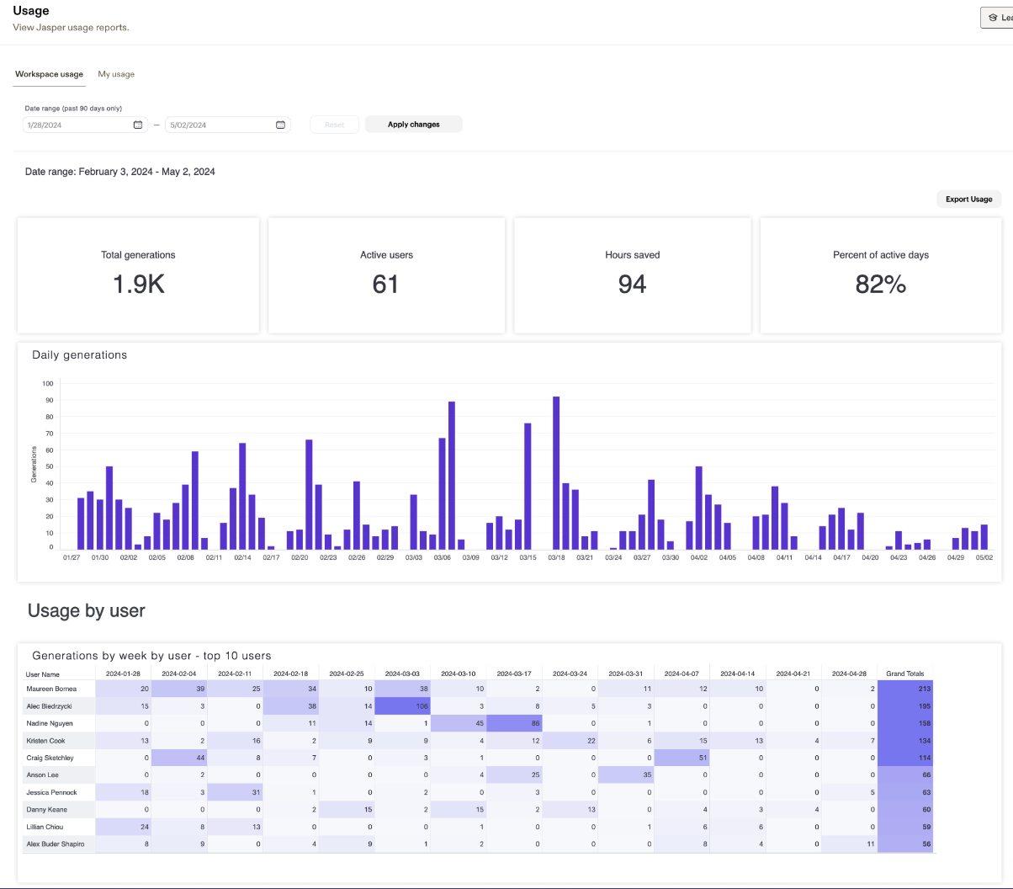
Task: Select the Danny Keane row name
Action: click(x=45, y=809)
